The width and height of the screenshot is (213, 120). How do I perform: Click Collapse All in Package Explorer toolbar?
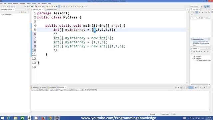point(19,12)
